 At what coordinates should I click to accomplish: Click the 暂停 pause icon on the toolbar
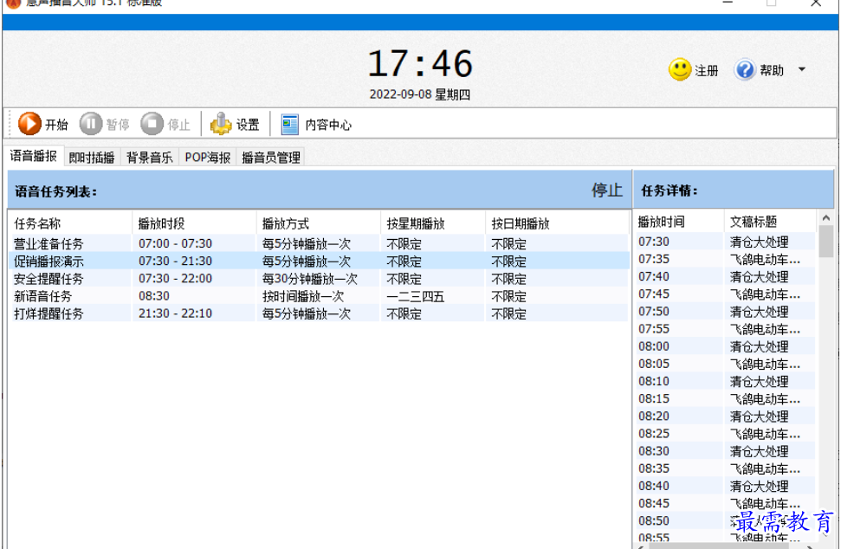click(x=90, y=124)
